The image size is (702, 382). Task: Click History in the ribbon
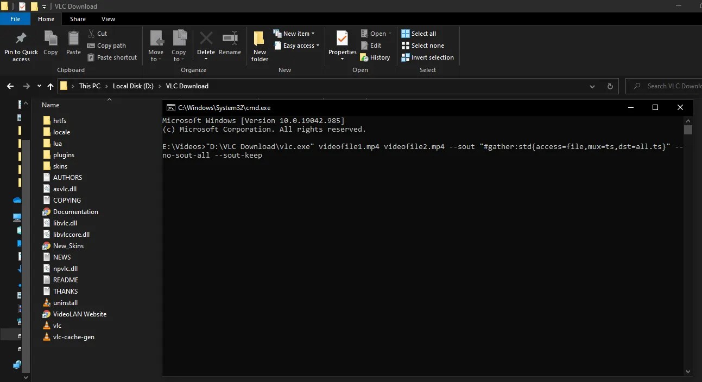tap(375, 57)
